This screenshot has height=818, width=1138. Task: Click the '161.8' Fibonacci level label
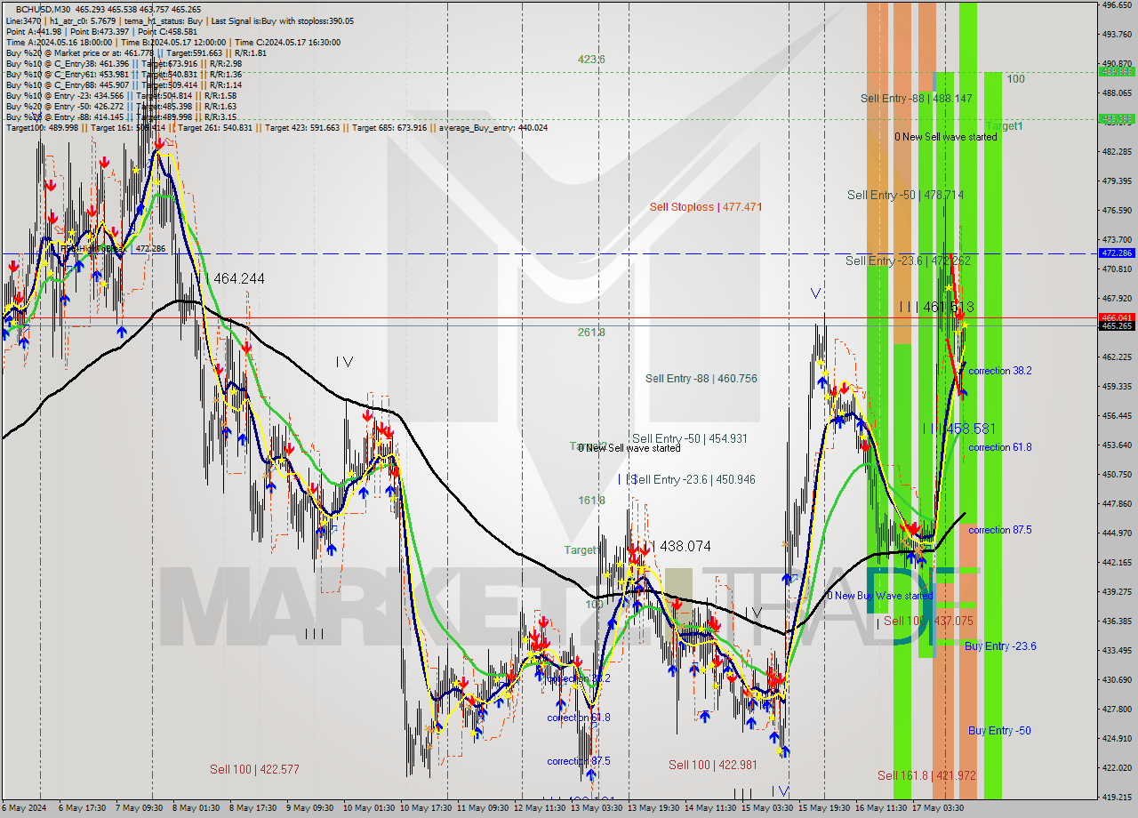(x=591, y=501)
